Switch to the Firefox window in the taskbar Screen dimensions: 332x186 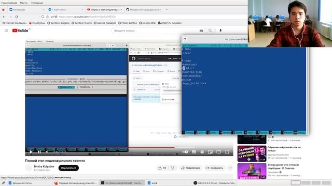pos(76,183)
